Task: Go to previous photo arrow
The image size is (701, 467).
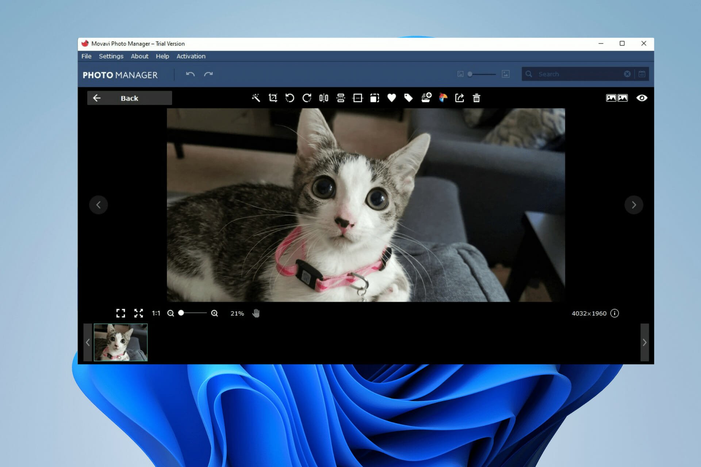Action: pos(99,205)
